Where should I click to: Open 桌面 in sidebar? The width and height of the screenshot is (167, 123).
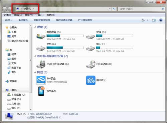(x=12, y=36)
